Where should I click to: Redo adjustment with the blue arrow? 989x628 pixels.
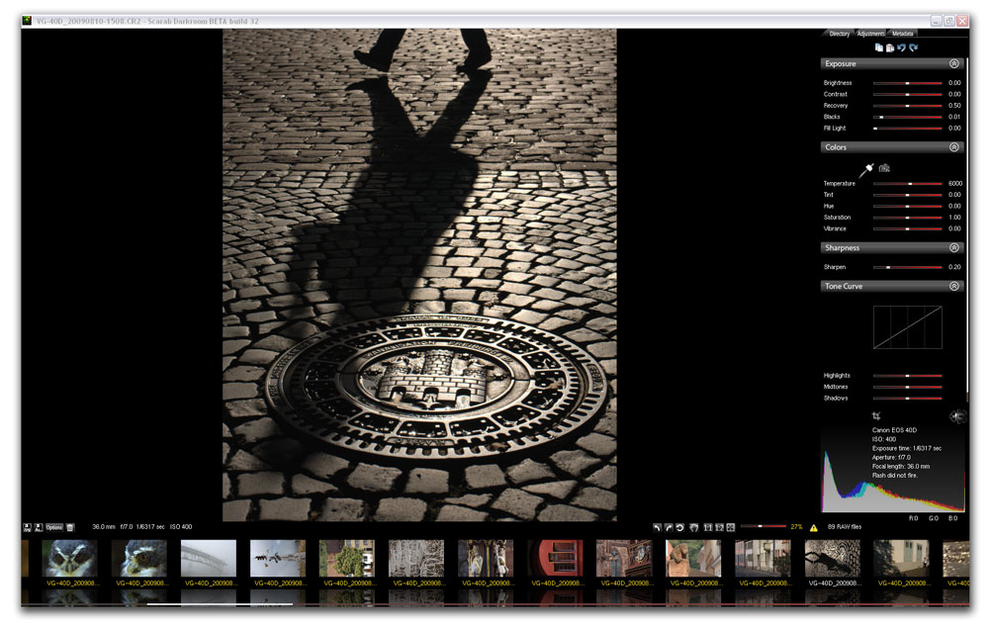click(913, 47)
